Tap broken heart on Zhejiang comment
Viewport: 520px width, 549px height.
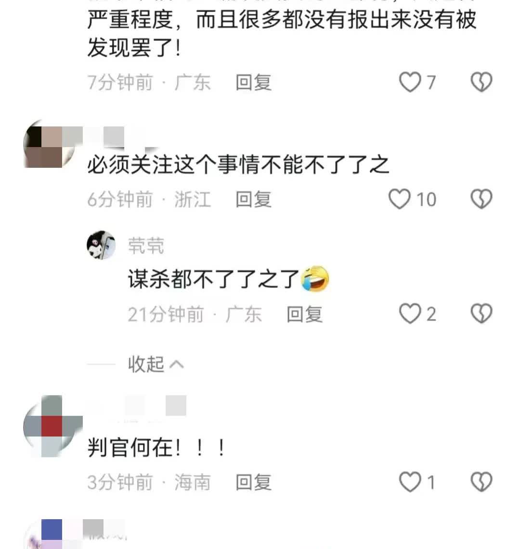coord(481,199)
